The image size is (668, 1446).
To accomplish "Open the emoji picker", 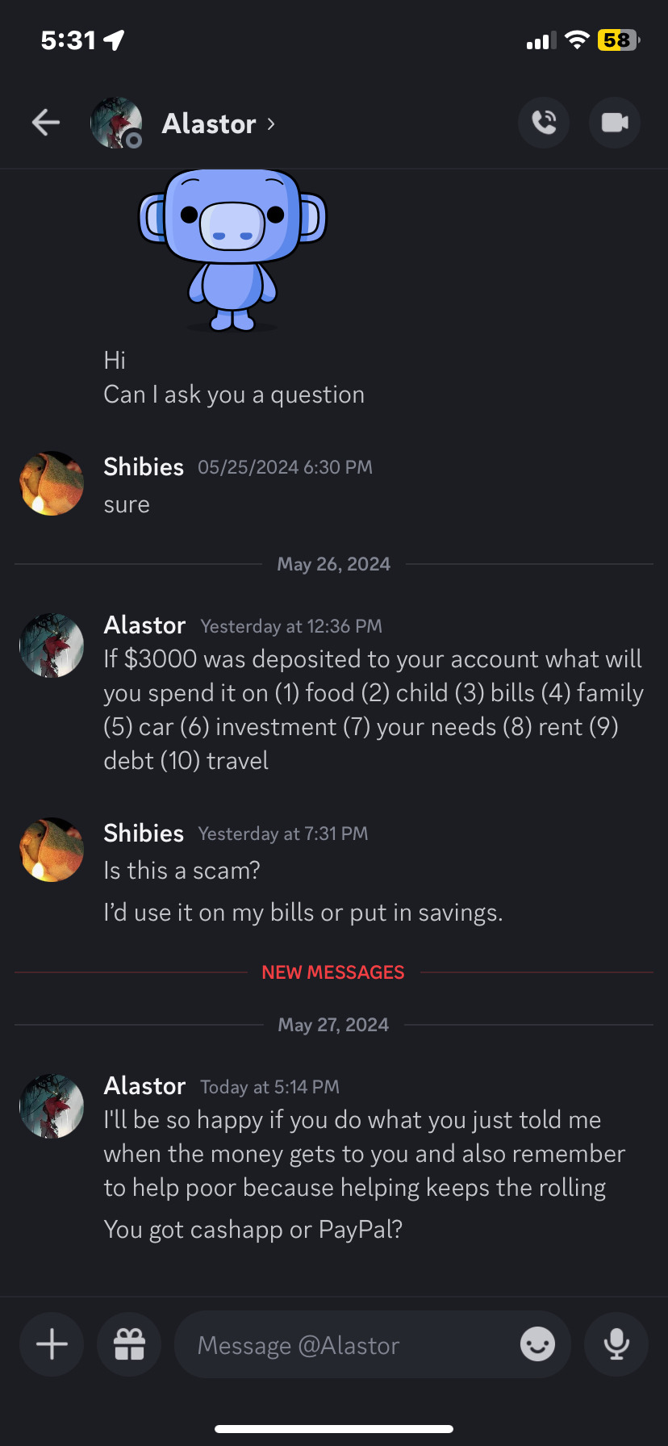I will click(x=537, y=1344).
